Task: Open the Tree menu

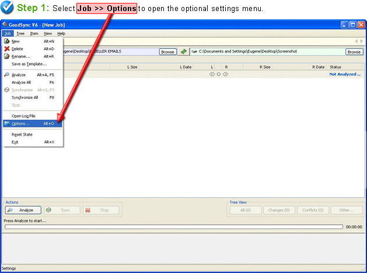Action: tap(20, 33)
